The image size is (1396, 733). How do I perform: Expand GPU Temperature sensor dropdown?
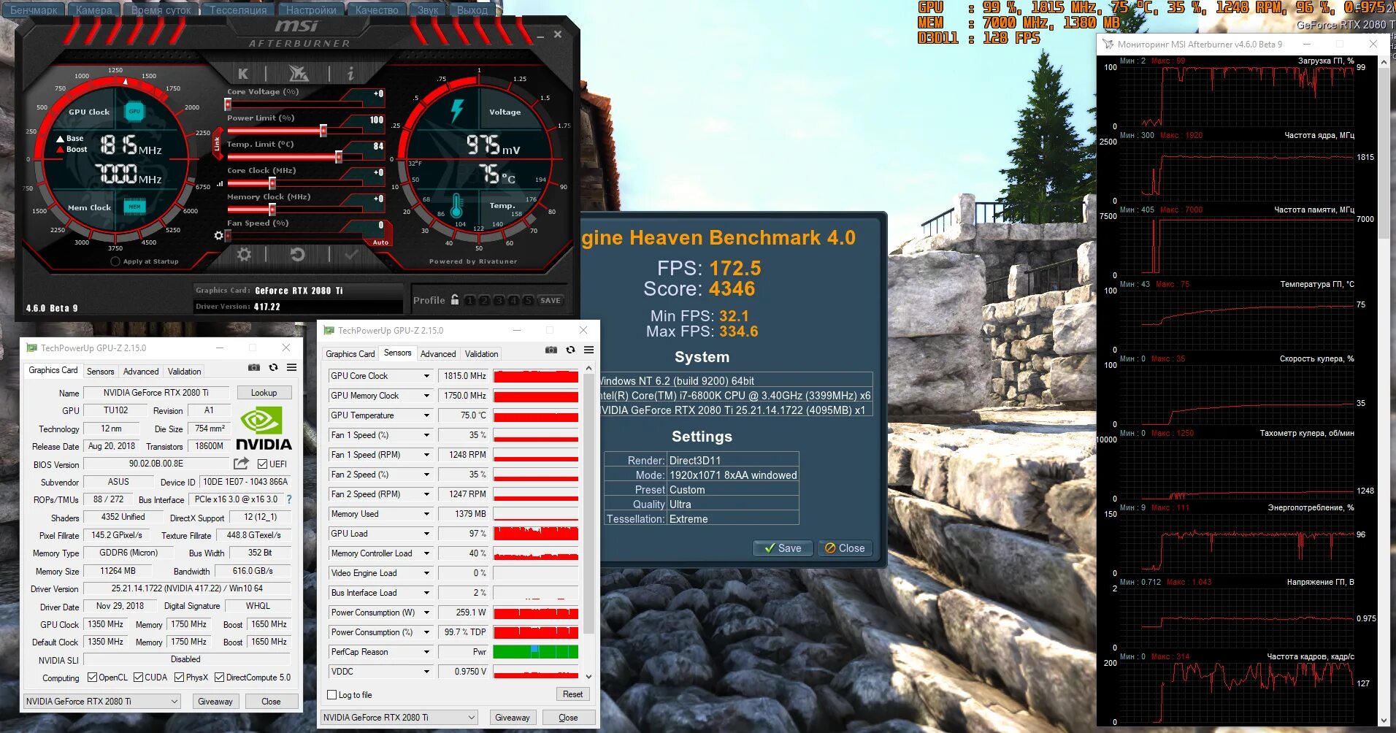pos(426,415)
